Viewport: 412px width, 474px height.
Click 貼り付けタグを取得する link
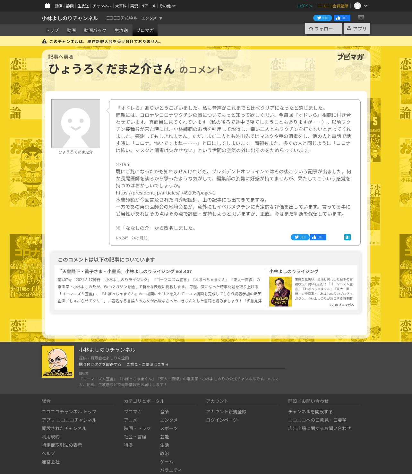coord(100,364)
